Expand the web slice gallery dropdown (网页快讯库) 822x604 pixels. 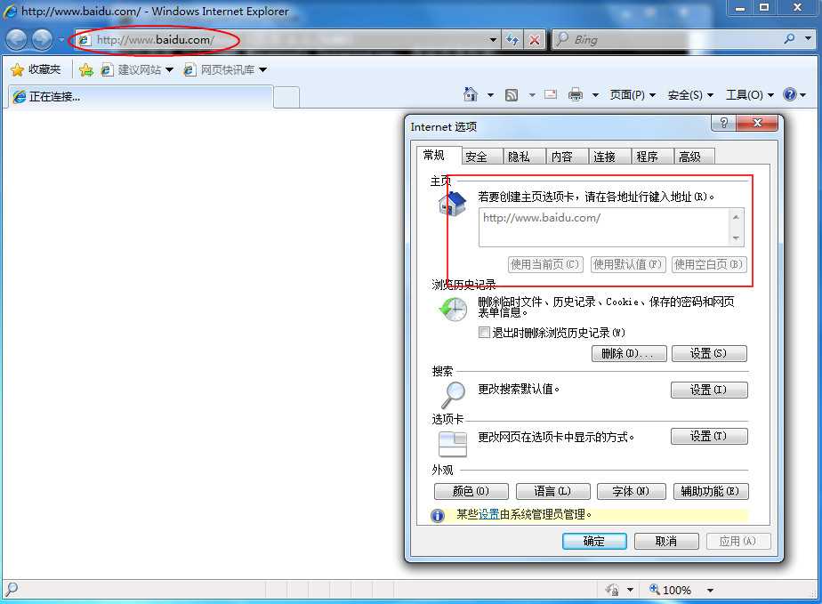[x=262, y=69]
